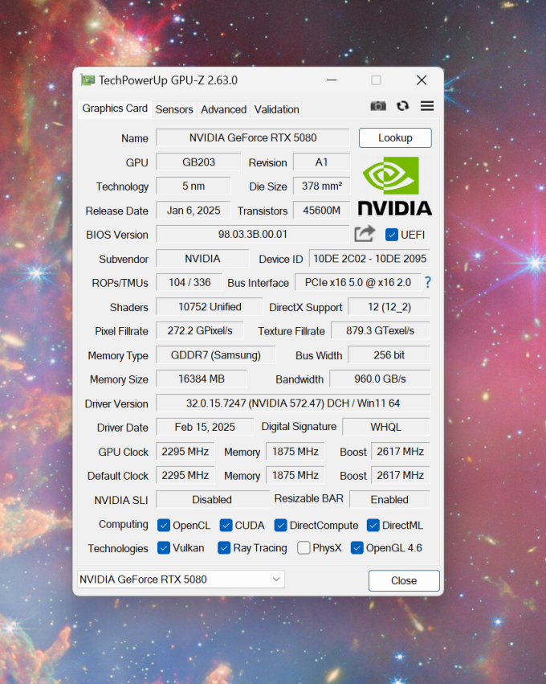Click the Driver Version value 32.0.15.7247
546x684 pixels.
tap(293, 403)
